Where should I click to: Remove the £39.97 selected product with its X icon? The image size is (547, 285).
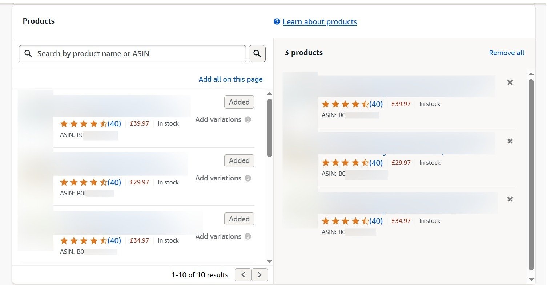click(x=510, y=82)
